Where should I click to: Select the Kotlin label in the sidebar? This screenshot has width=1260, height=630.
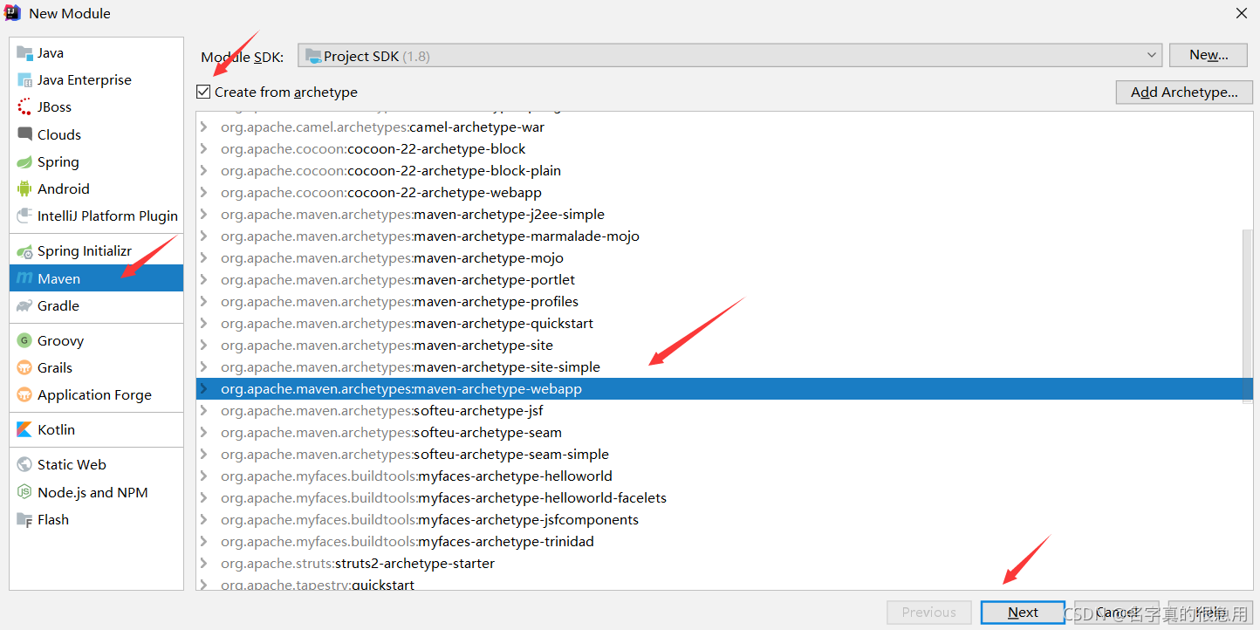pyautogui.click(x=57, y=430)
